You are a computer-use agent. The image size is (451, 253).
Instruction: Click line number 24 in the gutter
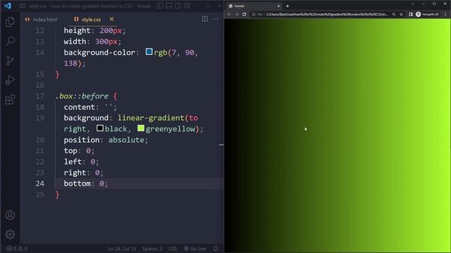click(x=40, y=183)
